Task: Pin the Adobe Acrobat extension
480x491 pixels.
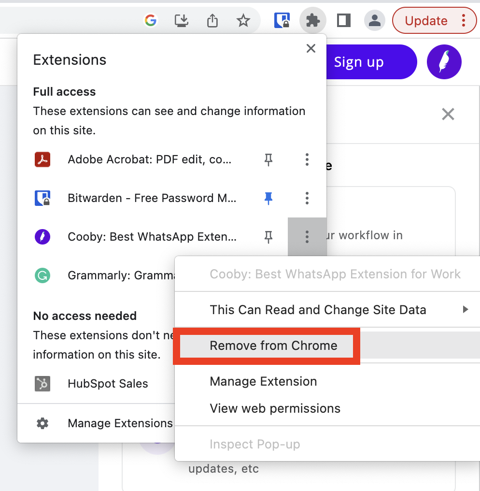Action: (268, 159)
